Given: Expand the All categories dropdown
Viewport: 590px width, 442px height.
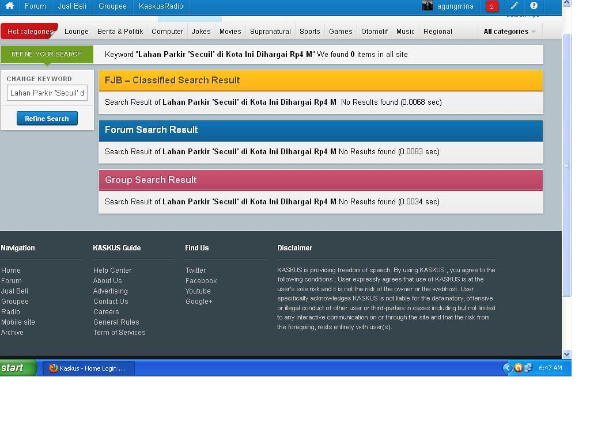Looking at the screenshot, I should click(509, 32).
